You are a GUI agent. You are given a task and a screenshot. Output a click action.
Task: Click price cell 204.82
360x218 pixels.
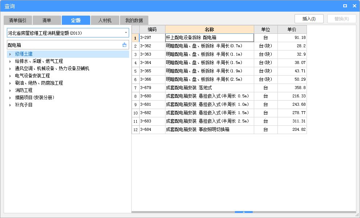(x=292, y=129)
